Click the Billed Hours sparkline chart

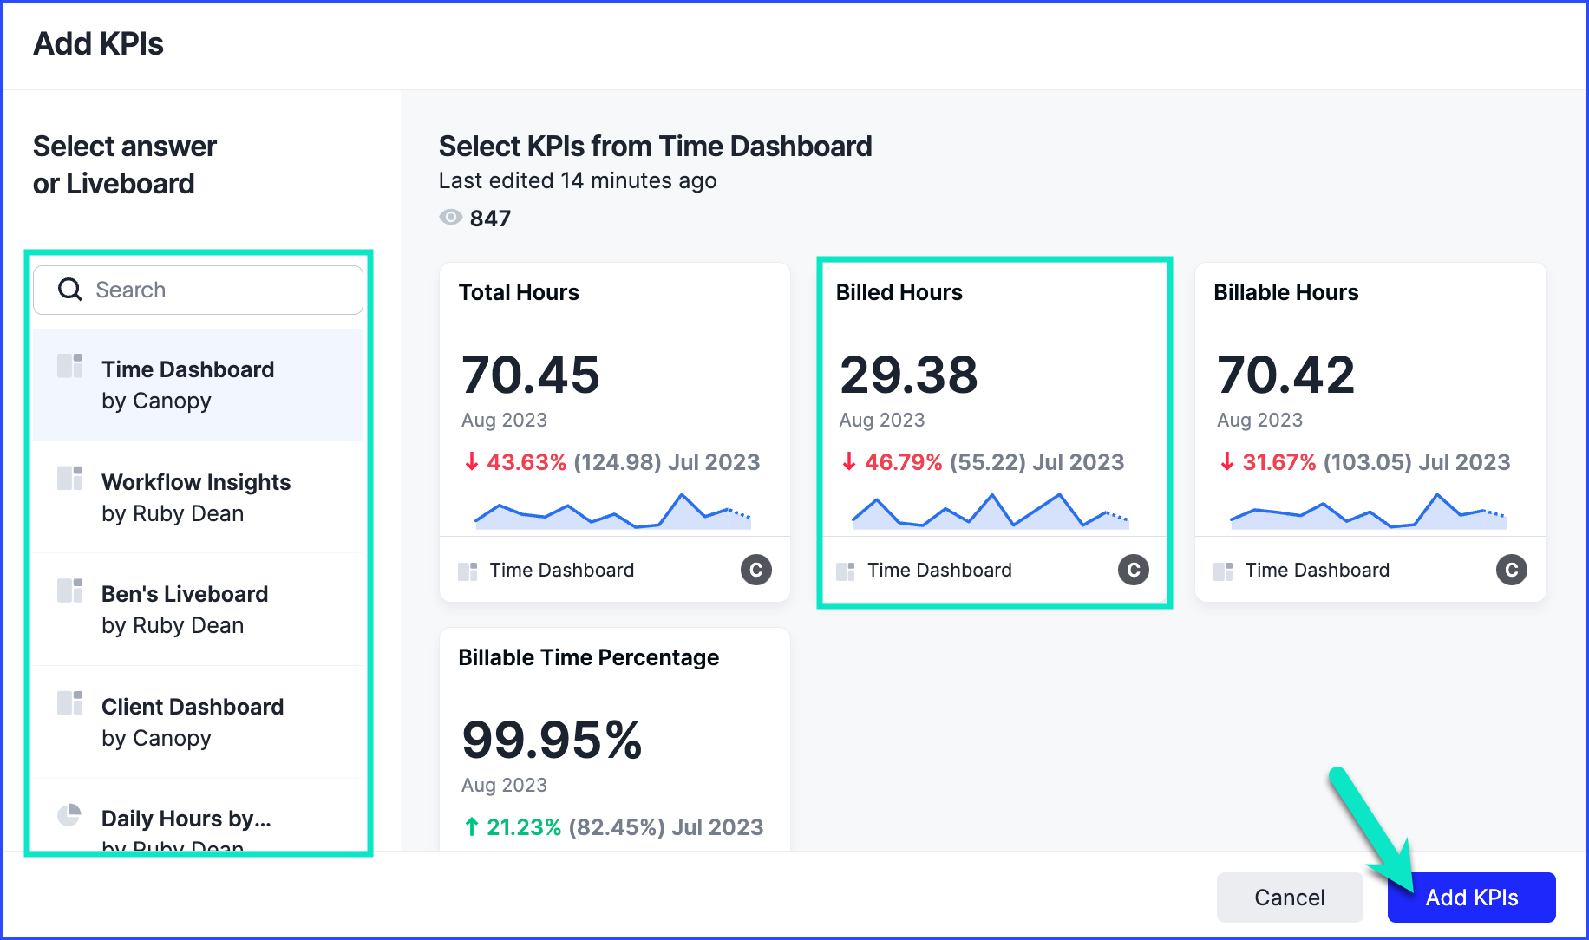tap(991, 512)
